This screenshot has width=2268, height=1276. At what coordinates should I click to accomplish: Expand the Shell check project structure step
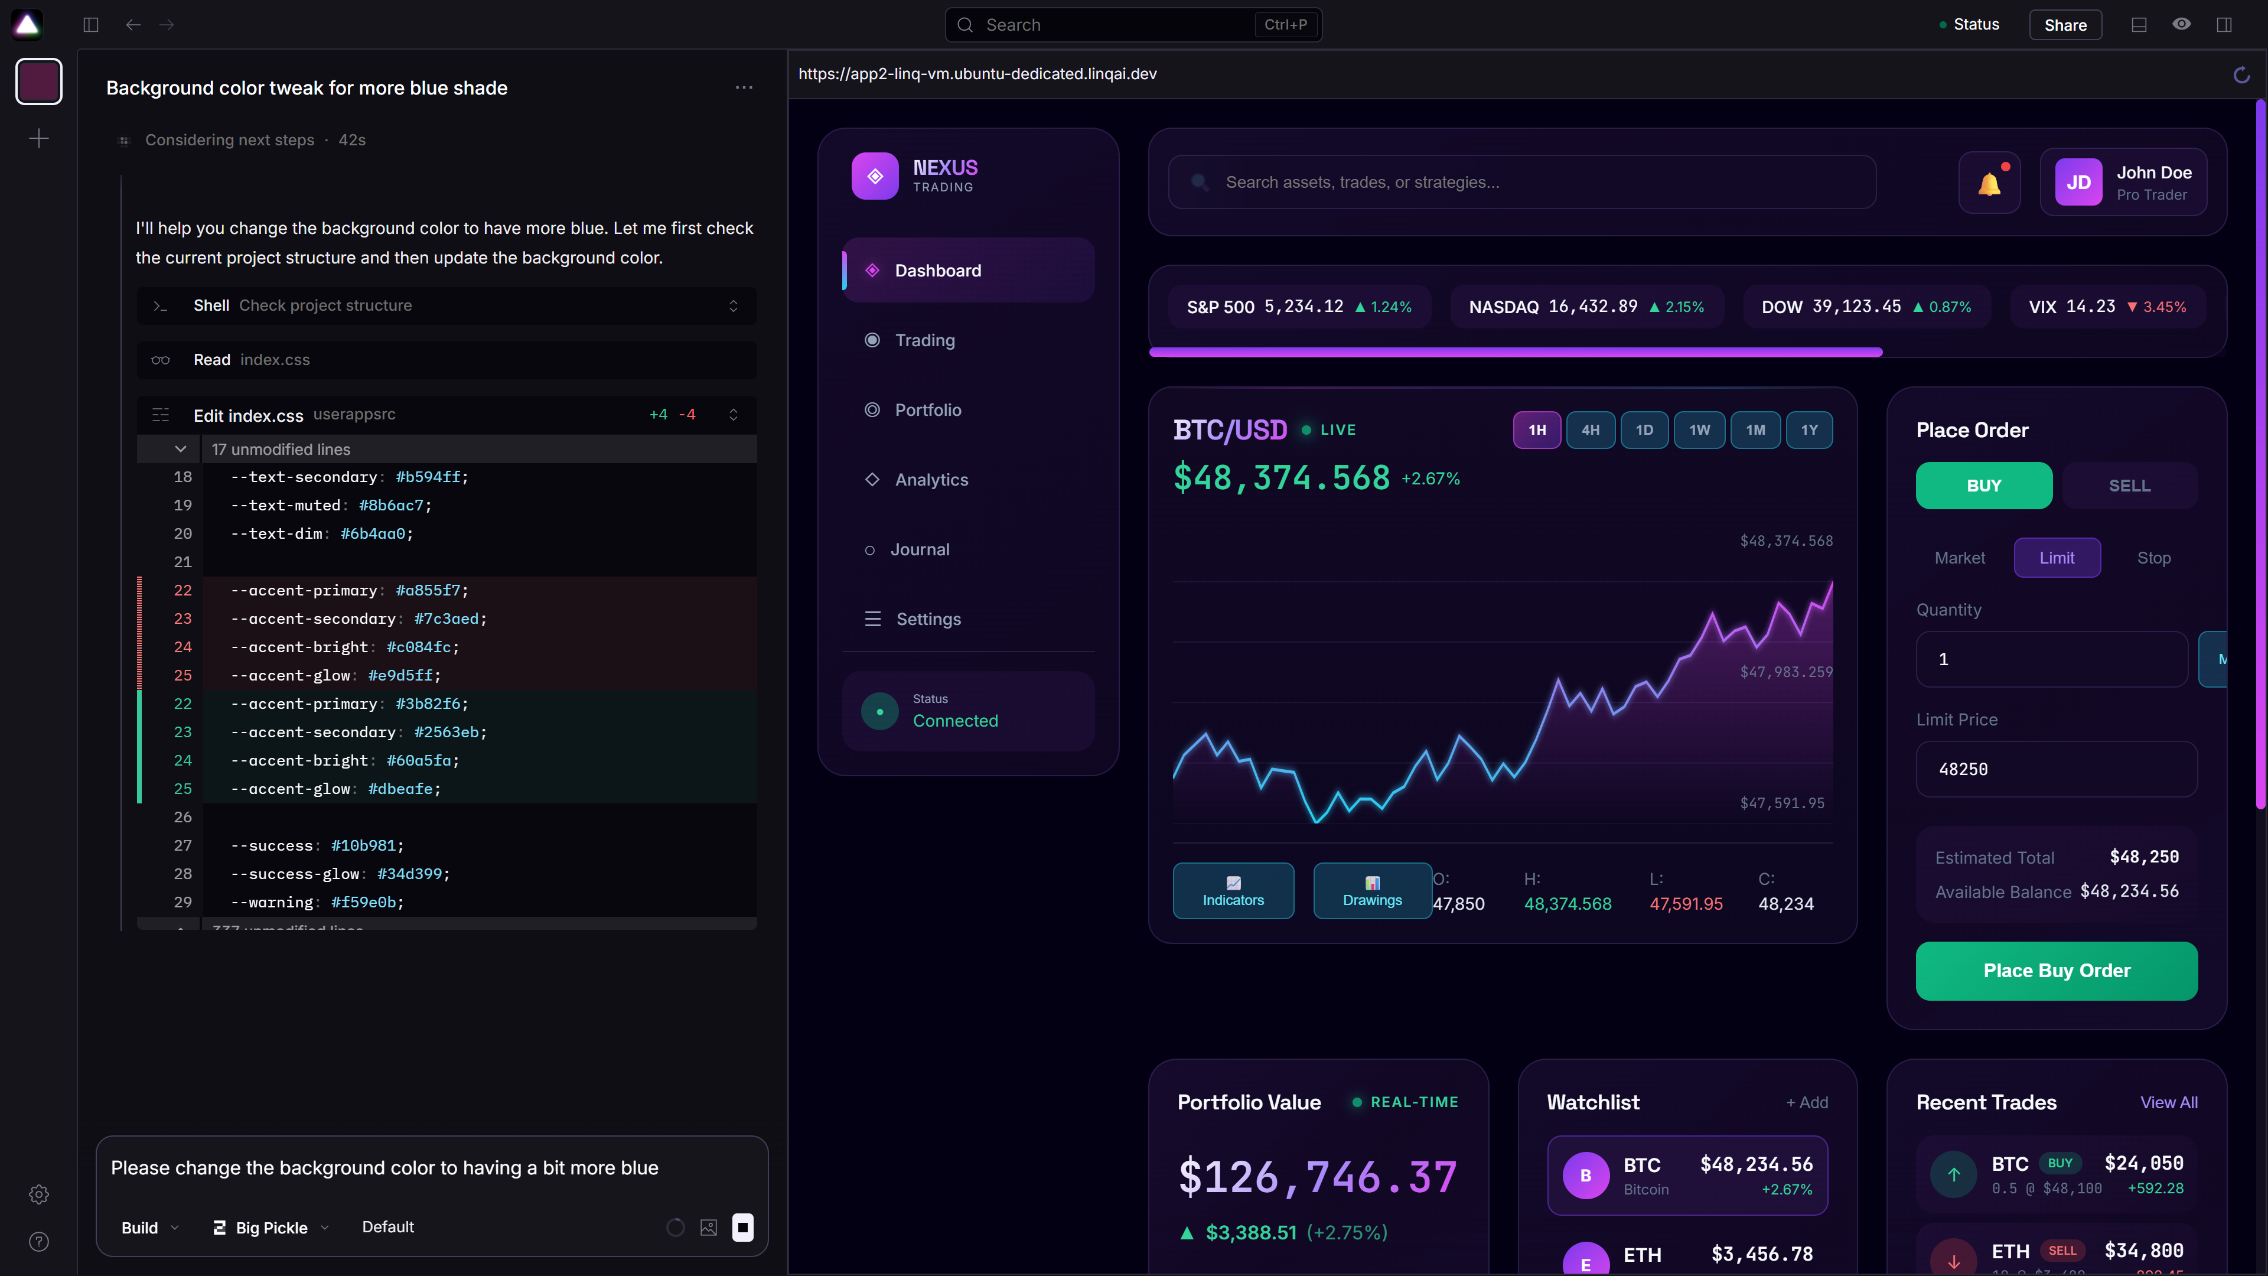tap(734, 305)
